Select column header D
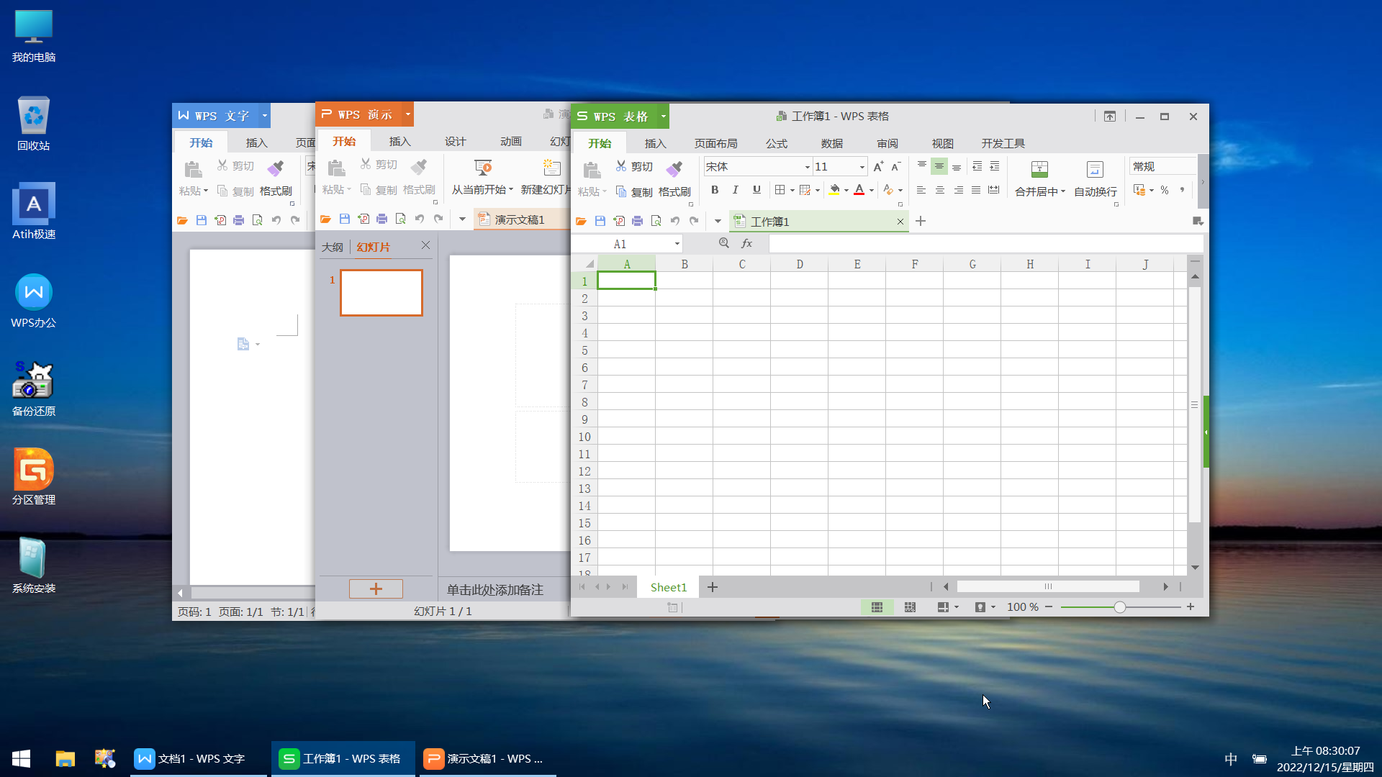 pos(800,264)
